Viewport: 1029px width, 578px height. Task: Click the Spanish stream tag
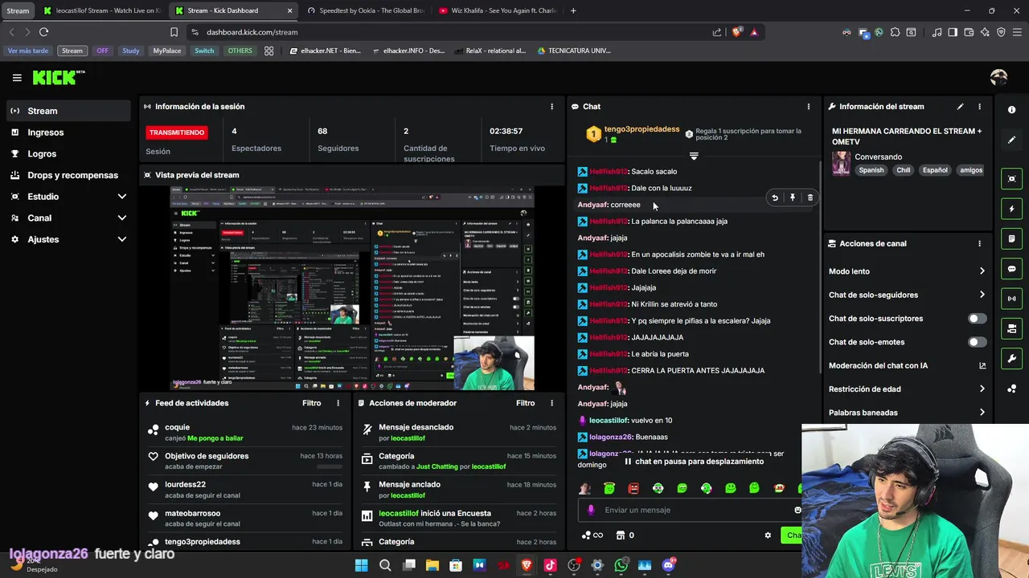click(871, 170)
